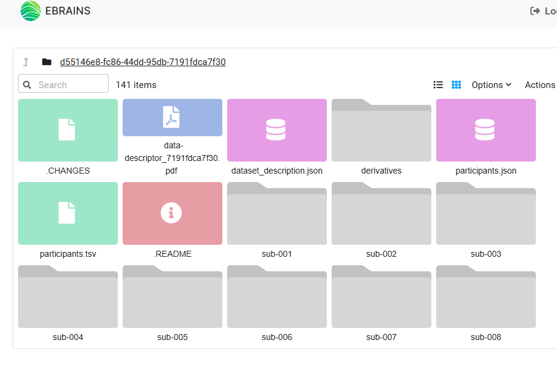This screenshot has width=557, height=381.
Task: Click the sub-007 name label
Action: click(x=382, y=338)
